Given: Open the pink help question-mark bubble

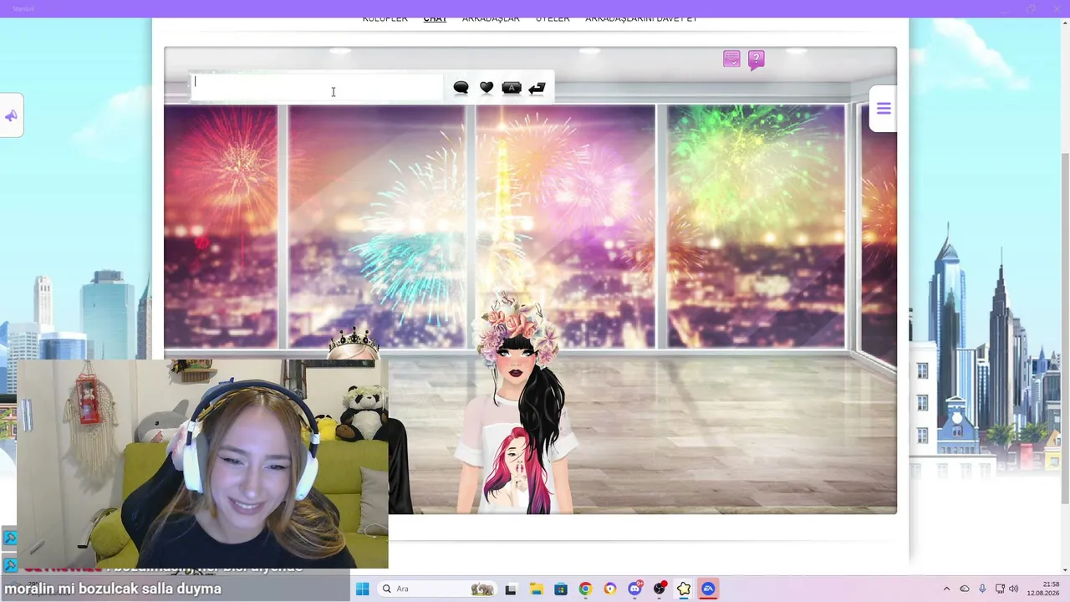Looking at the screenshot, I should point(757,60).
